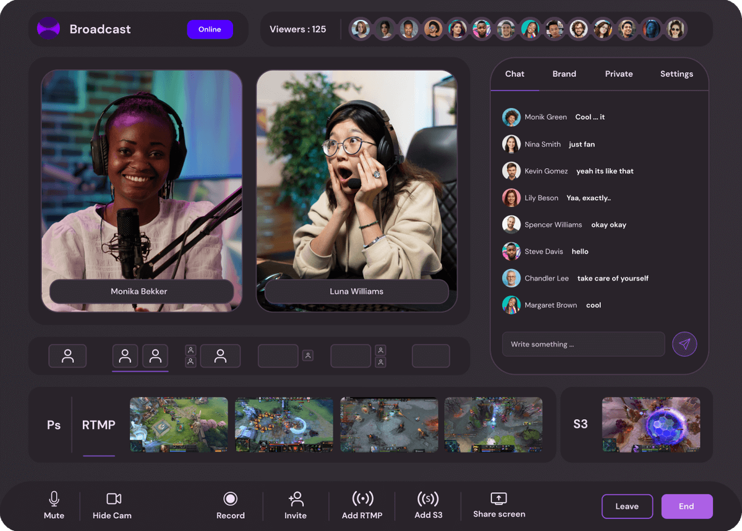Screen dimensions: 742x531
Task: Click the Luna Williams name label
Action: click(x=357, y=291)
